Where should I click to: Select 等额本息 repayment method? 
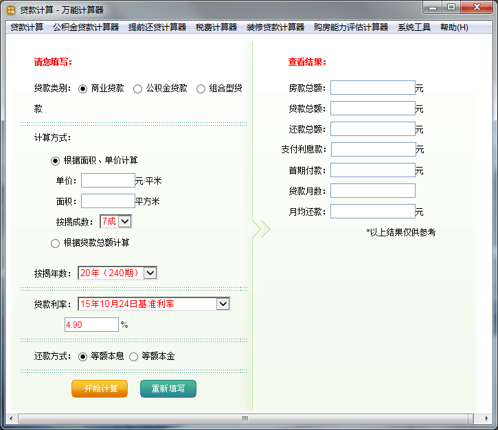82,357
